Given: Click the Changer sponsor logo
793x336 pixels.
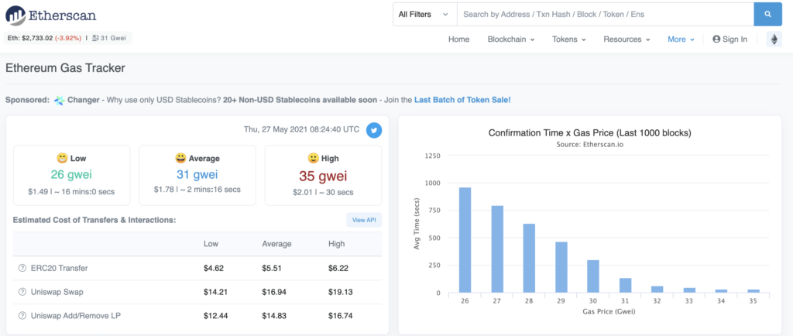Looking at the screenshot, I should pyautogui.click(x=60, y=100).
